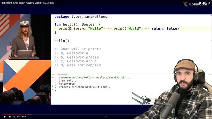Click the 'HelloWorld' console output line
Image resolution: width=212 pixels, height=119 pixels.
[x=67, y=84]
